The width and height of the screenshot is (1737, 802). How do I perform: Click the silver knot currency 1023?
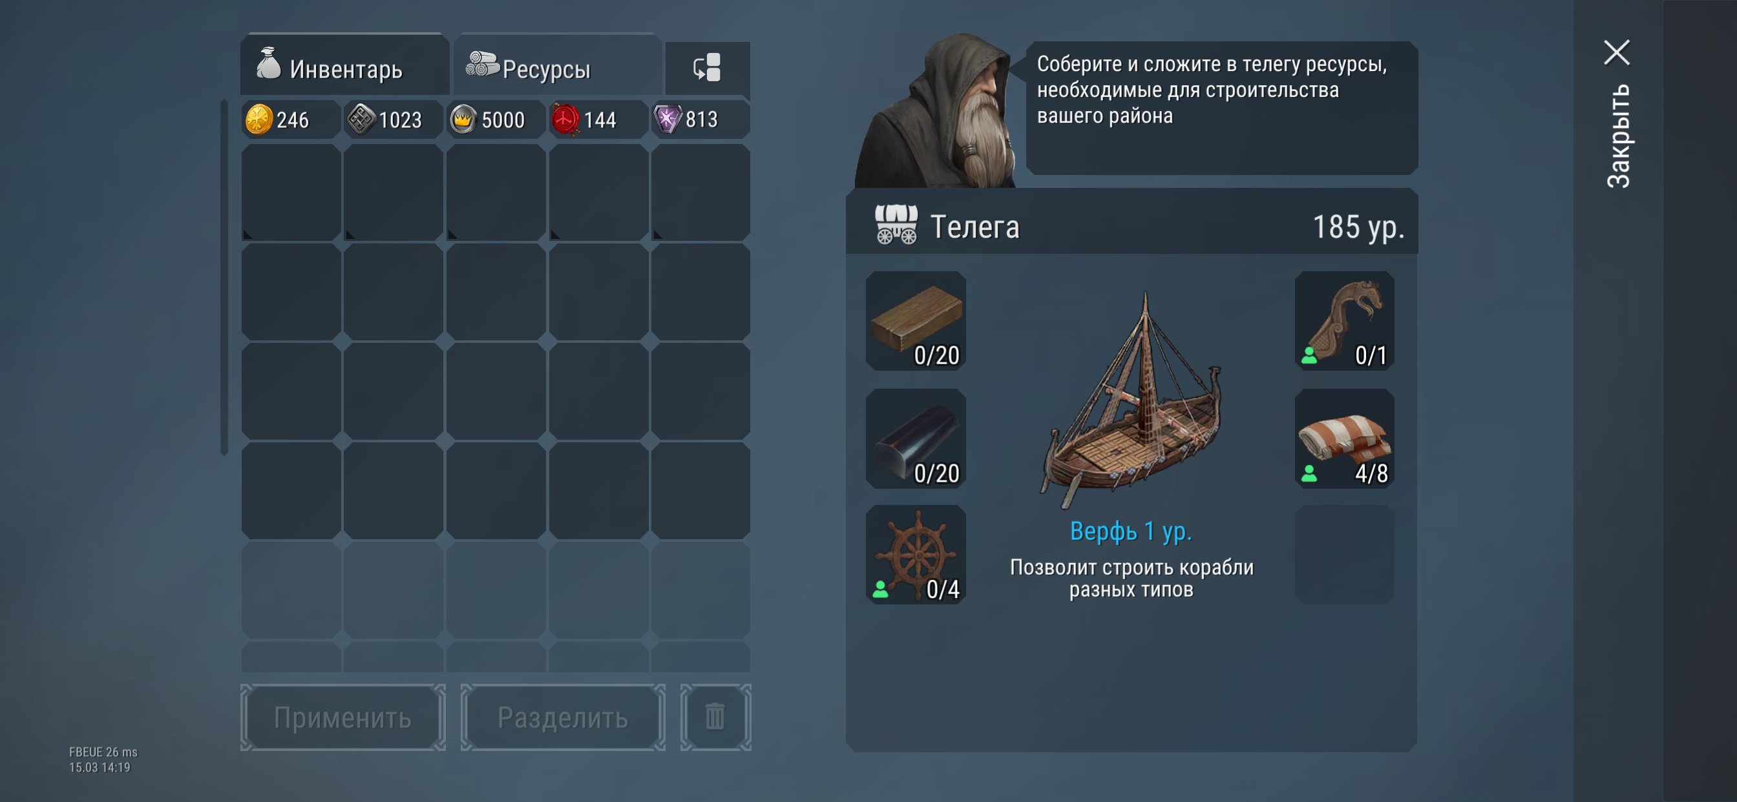pos(393,120)
